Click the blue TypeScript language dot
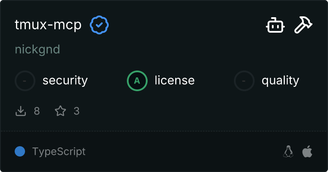 (20, 151)
